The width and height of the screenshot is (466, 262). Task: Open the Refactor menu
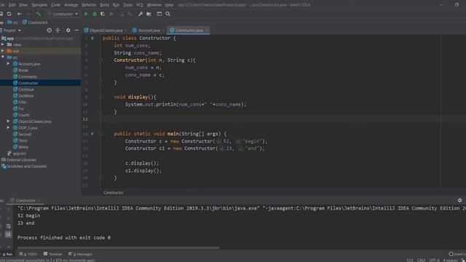89,5
